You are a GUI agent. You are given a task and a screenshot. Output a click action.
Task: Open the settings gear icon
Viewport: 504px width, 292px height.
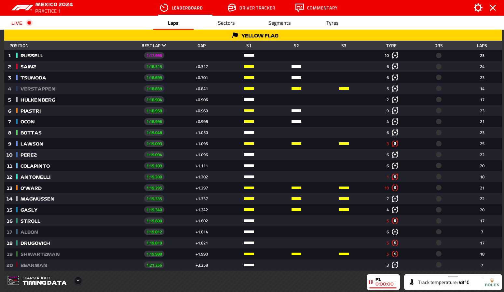(478, 8)
